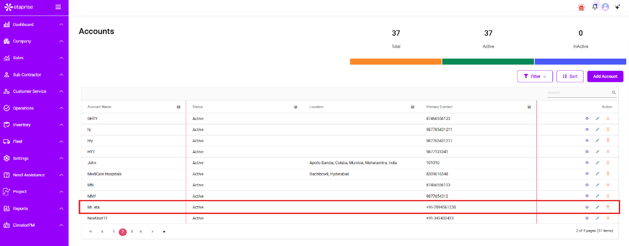Click the orange Total bar
629x246 pixels.
396,61
